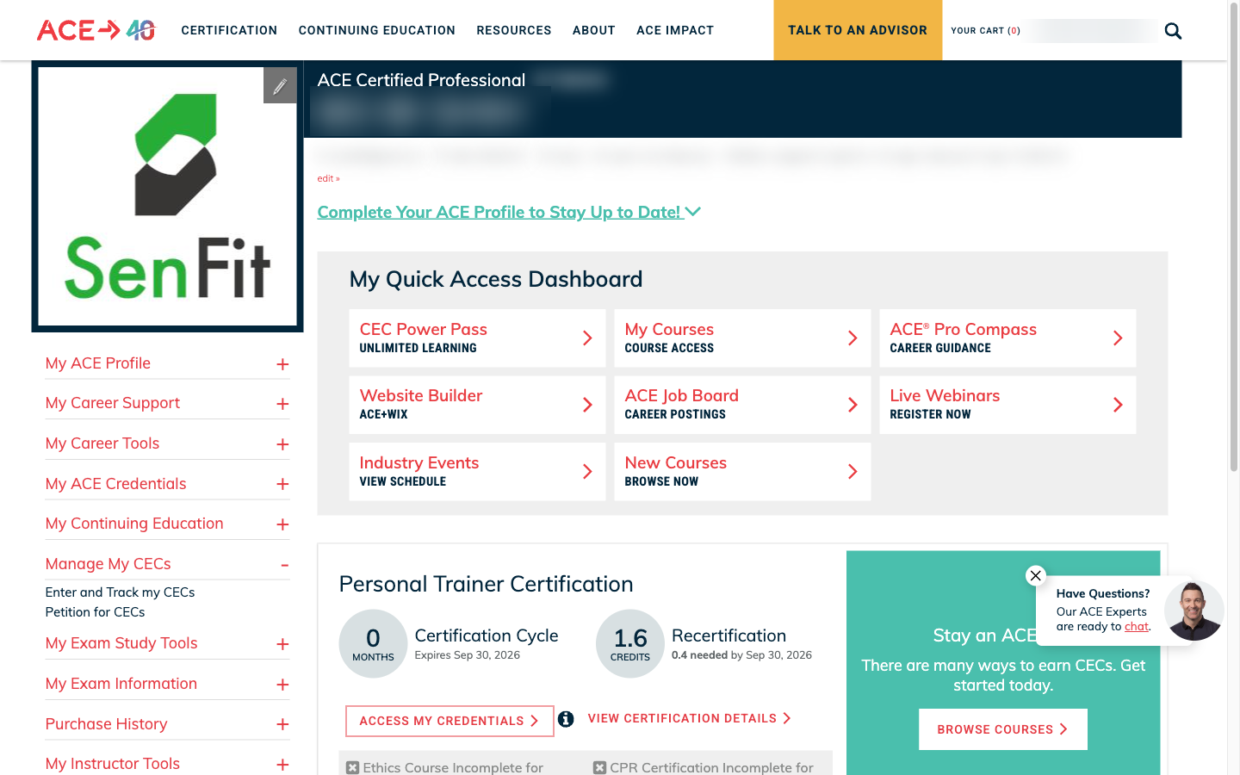Viewport: 1240px width, 775px height.
Task: Open the chat link in popup
Action: click(x=1136, y=626)
